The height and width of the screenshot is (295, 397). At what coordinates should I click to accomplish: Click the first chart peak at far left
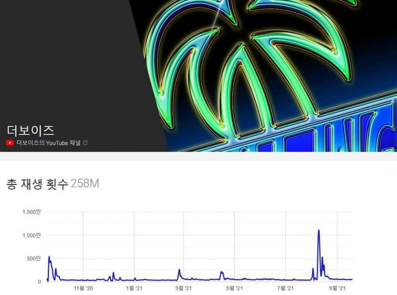tap(49, 257)
